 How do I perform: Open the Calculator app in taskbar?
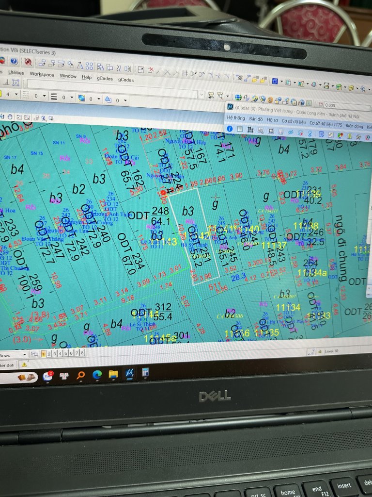[145, 372]
